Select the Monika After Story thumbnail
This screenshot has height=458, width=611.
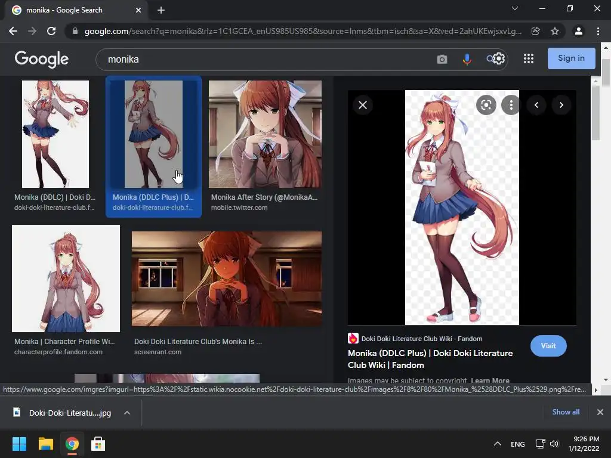265,134
